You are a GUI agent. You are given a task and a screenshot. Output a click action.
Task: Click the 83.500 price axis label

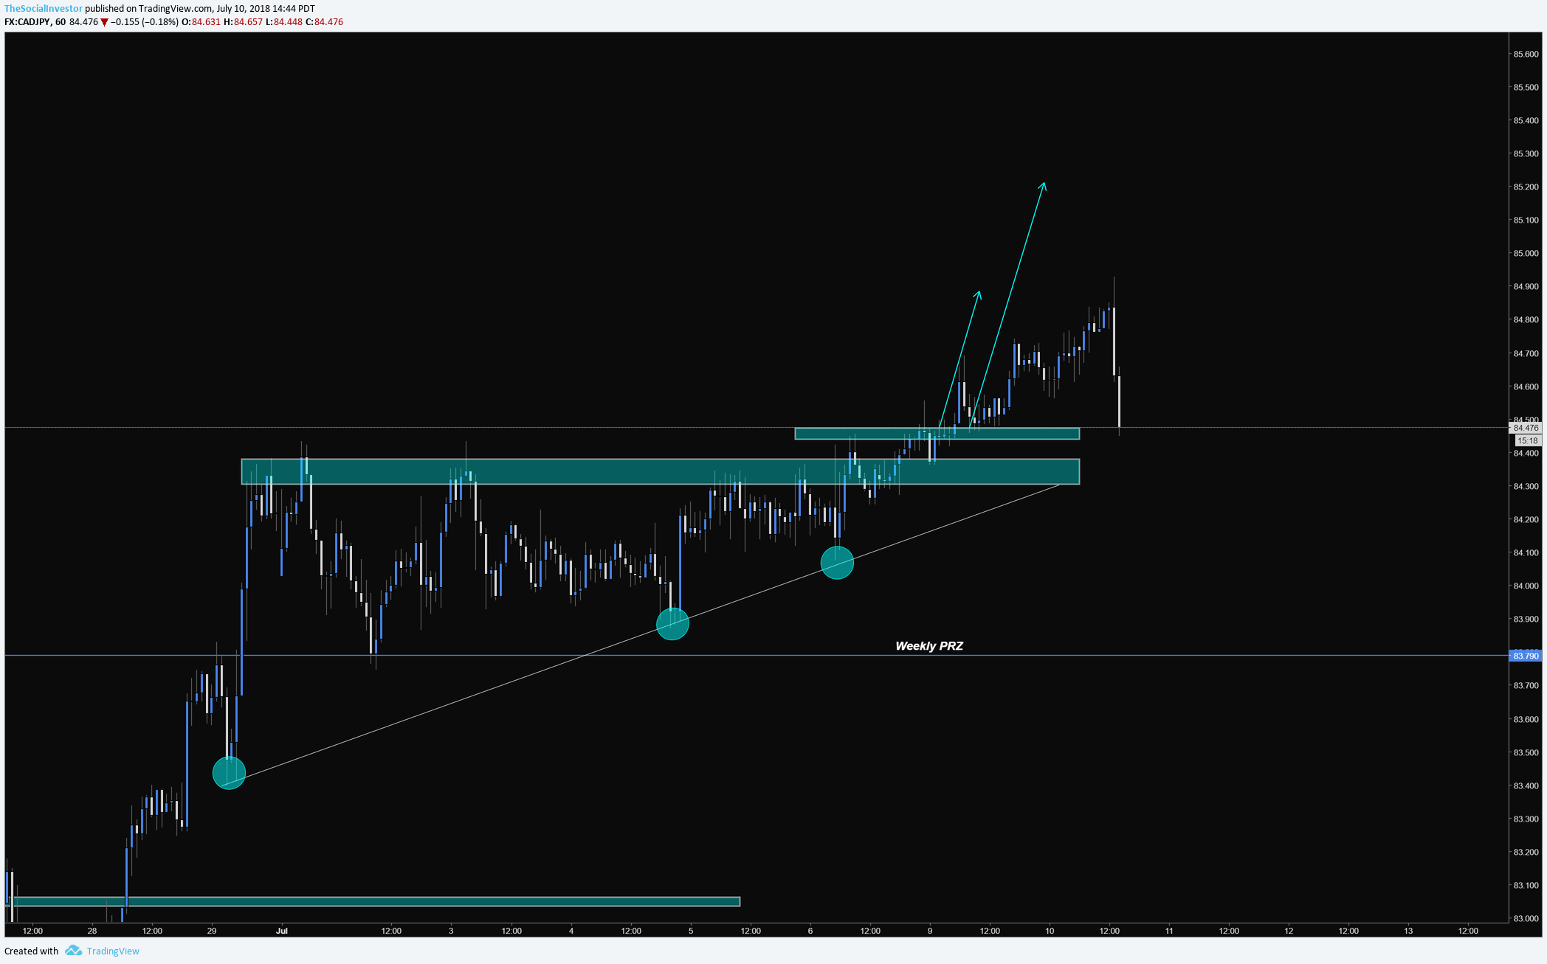pyautogui.click(x=1526, y=753)
